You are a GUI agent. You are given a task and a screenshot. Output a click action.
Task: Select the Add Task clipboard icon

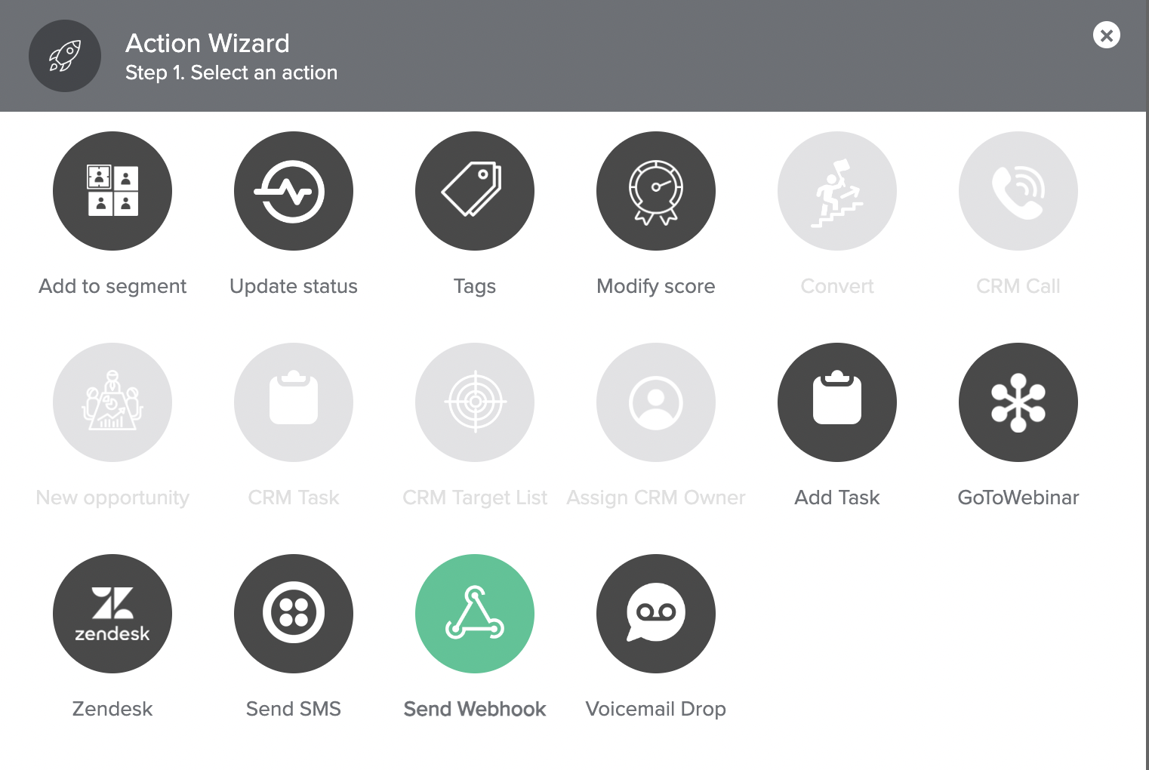click(x=837, y=402)
